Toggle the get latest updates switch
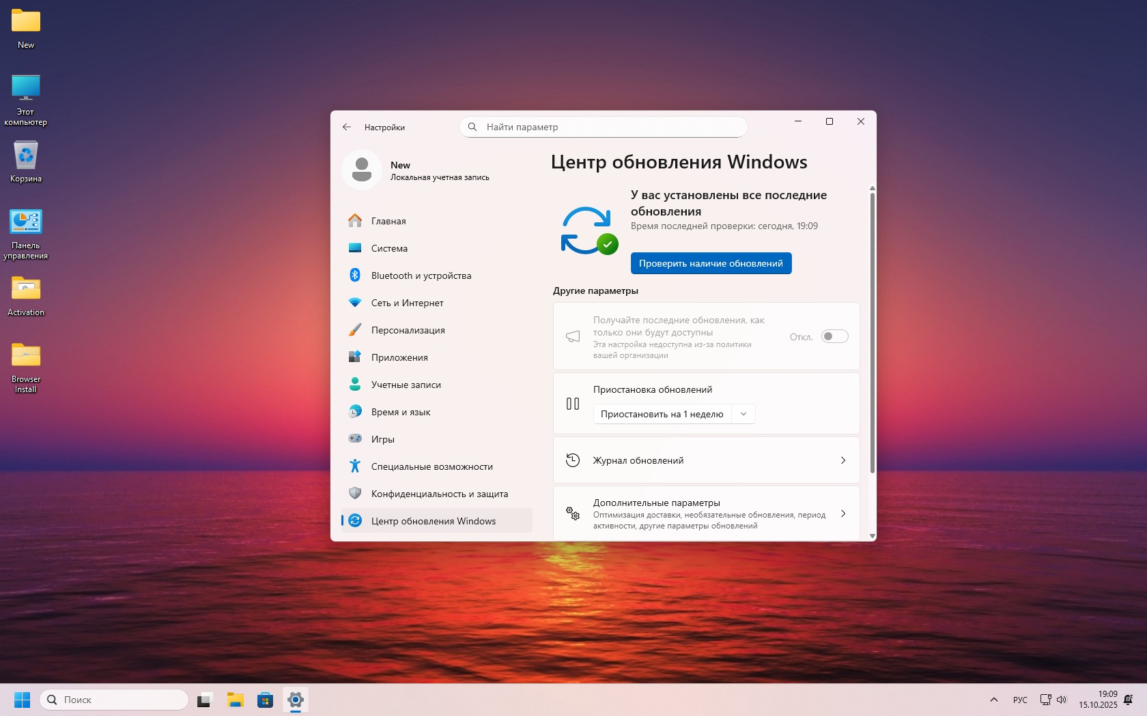1147x716 pixels. click(x=834, y=336)
